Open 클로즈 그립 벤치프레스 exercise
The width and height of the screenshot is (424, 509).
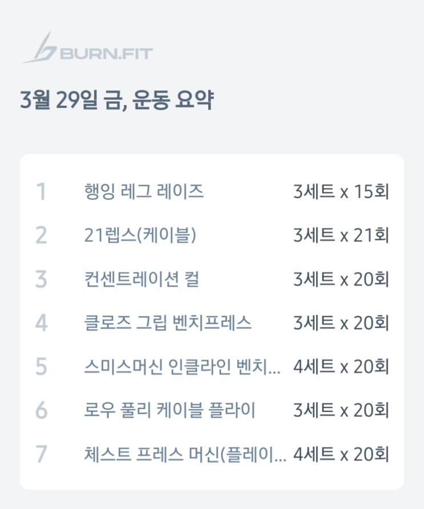coord(167,323)
